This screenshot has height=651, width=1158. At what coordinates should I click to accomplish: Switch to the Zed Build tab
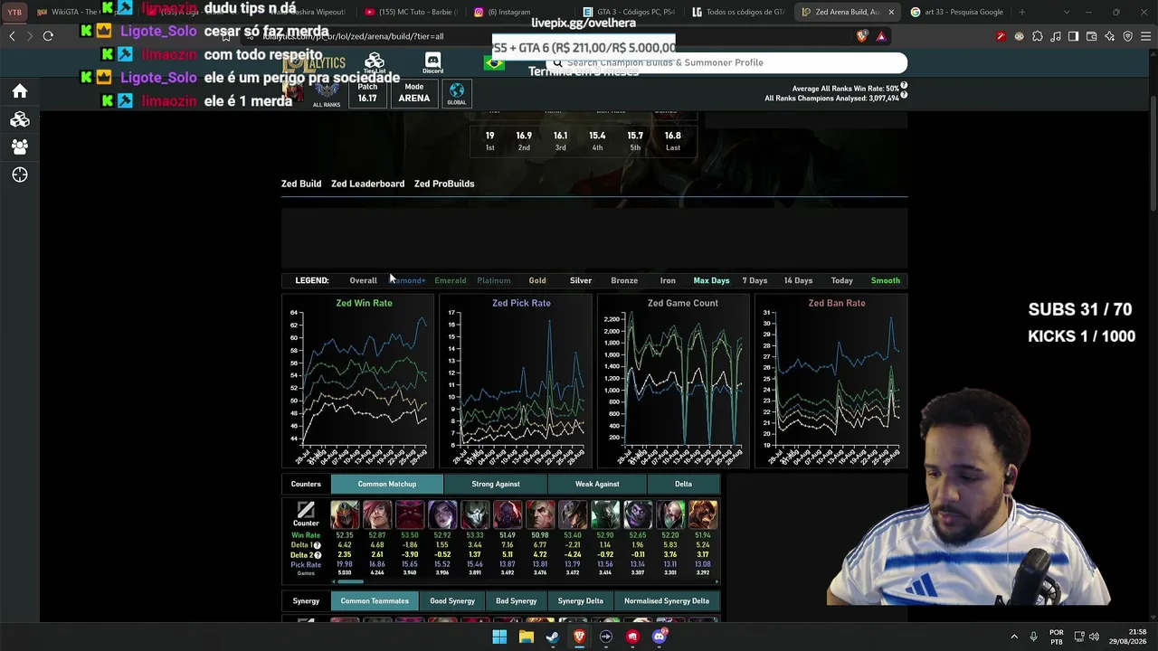click(301, 184)
